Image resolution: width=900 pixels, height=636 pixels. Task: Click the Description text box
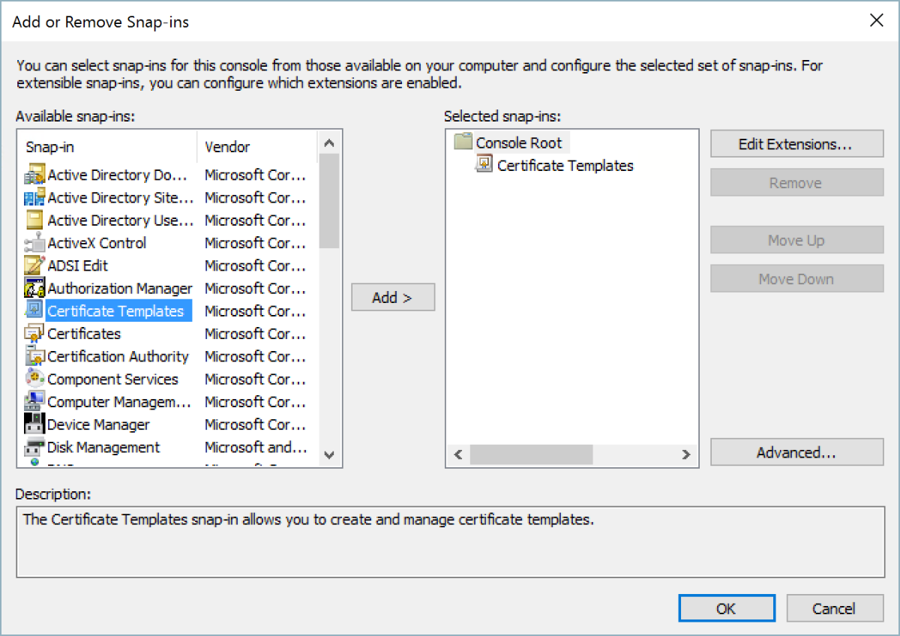[450, 542]
